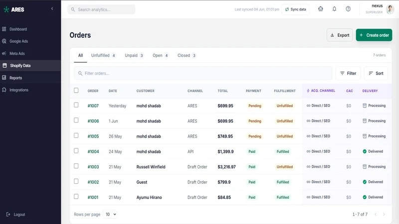Screen dimensions: 399x224
Task: Click the Sync data button
Action: point(295,9)
